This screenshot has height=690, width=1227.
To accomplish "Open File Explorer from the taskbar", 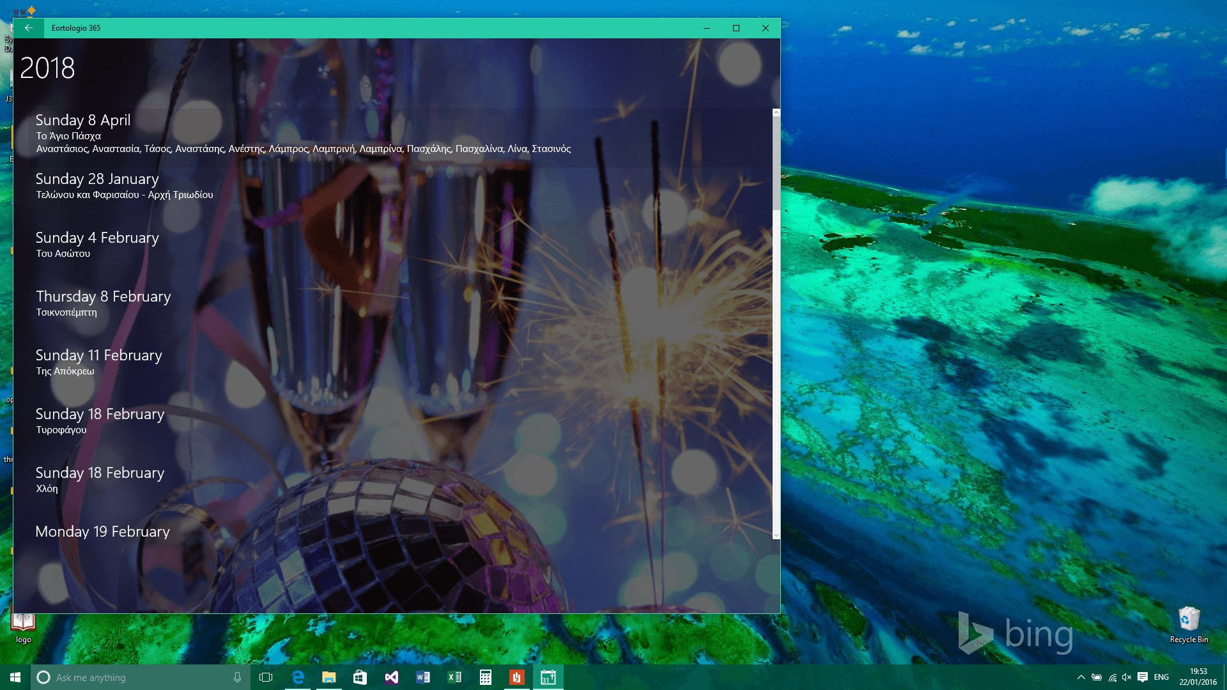I will [329, 677].
